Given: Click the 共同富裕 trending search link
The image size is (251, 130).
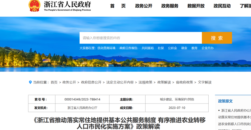Looking at the screenshot, I should click(148, 48).
